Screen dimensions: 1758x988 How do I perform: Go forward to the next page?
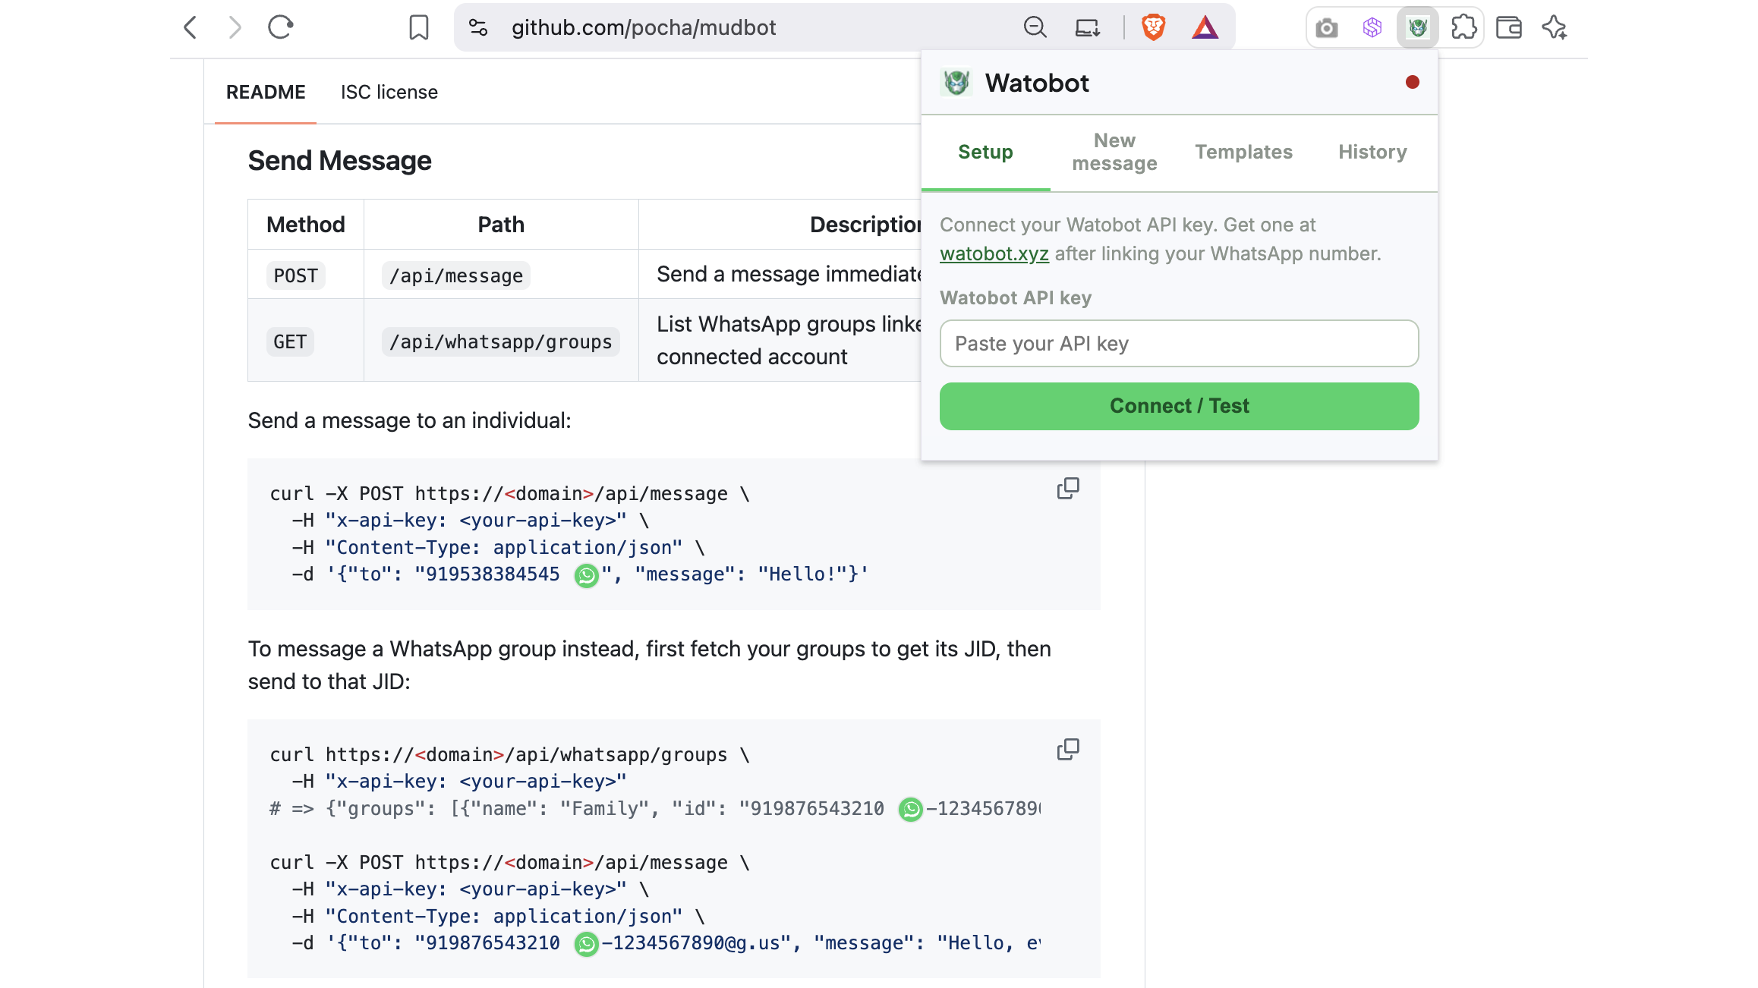pyautogui.click(x=235, y=28)
